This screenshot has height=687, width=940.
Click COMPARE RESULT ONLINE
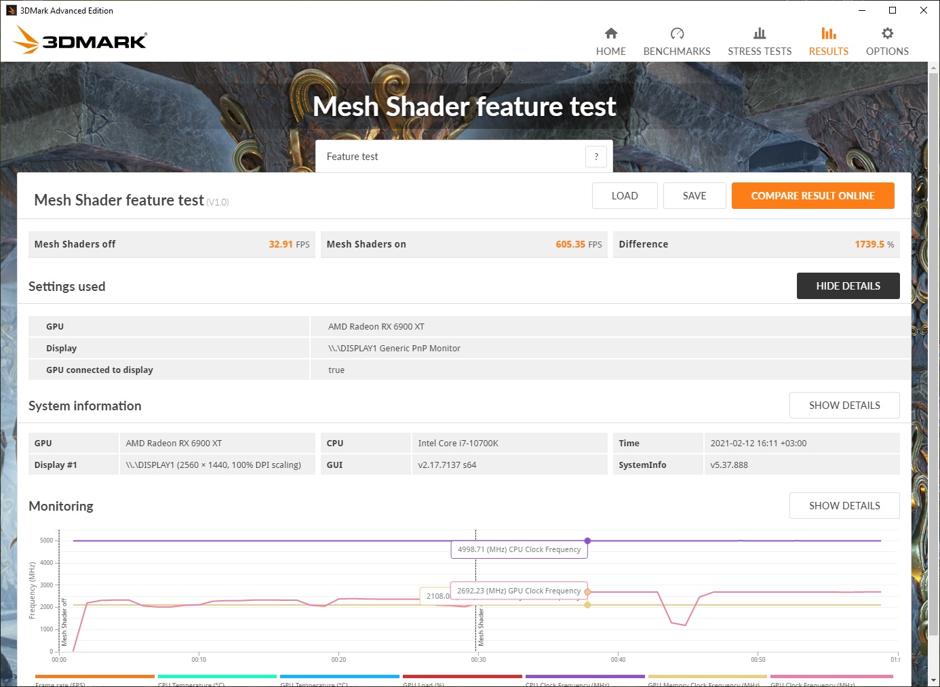click(x=812, y=196)
